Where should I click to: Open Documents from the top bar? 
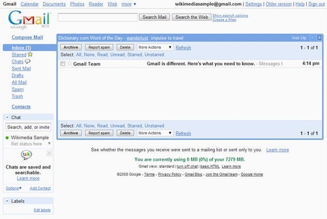(x=54, y=4)
